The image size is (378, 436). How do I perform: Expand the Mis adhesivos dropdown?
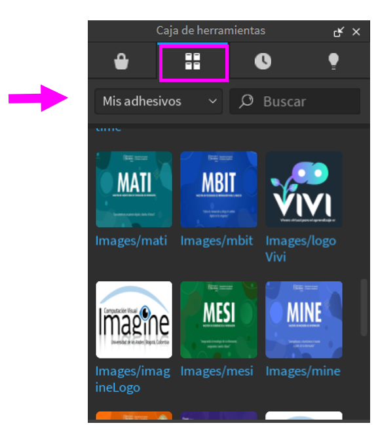tap(159, 101)
